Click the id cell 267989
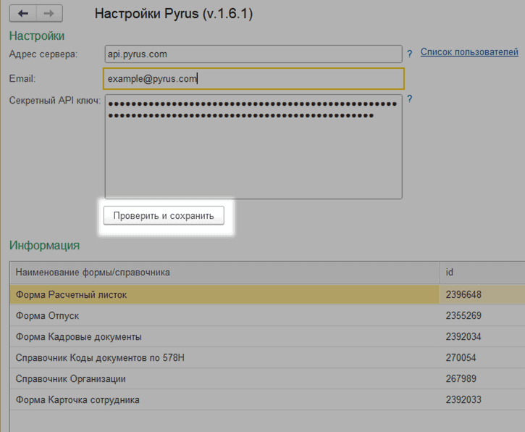The height and width of the screenshot is (432, 525). pos(461,379)
